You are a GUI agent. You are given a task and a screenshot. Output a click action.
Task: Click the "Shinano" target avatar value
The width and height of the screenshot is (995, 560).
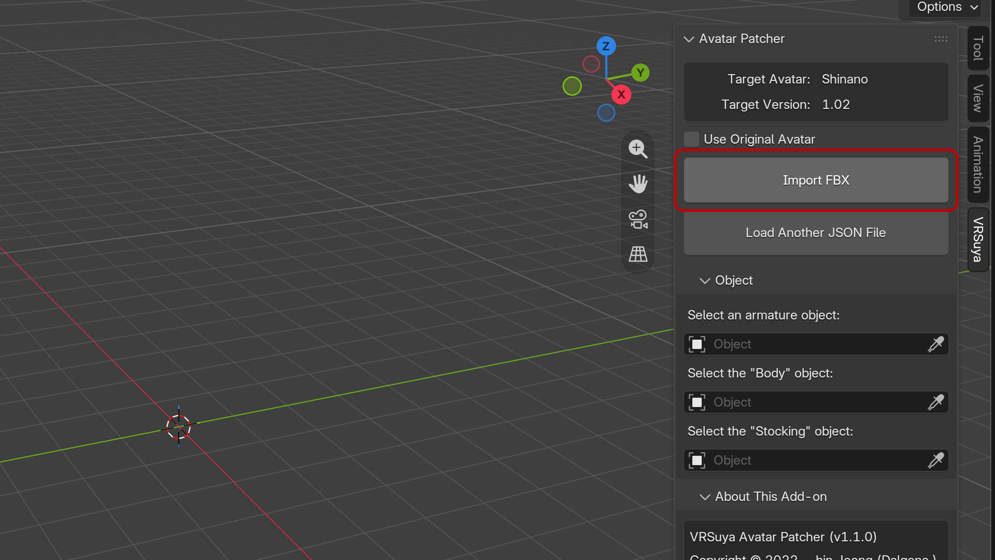point(845,79)
